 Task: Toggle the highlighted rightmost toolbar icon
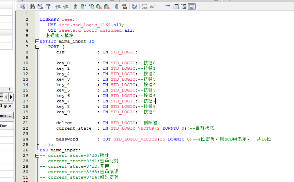(191, 7)
